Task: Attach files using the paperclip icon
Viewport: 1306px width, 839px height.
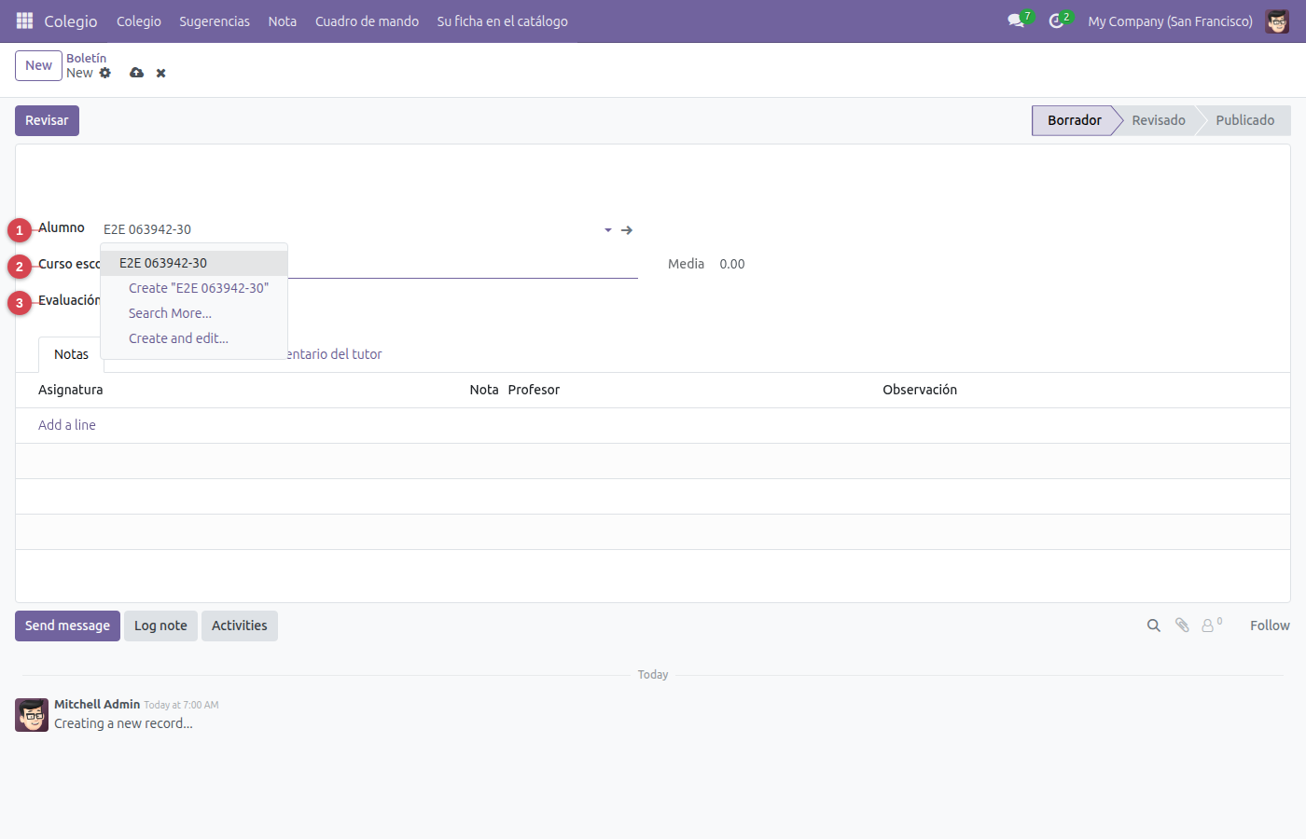Action: (1182, 626)
